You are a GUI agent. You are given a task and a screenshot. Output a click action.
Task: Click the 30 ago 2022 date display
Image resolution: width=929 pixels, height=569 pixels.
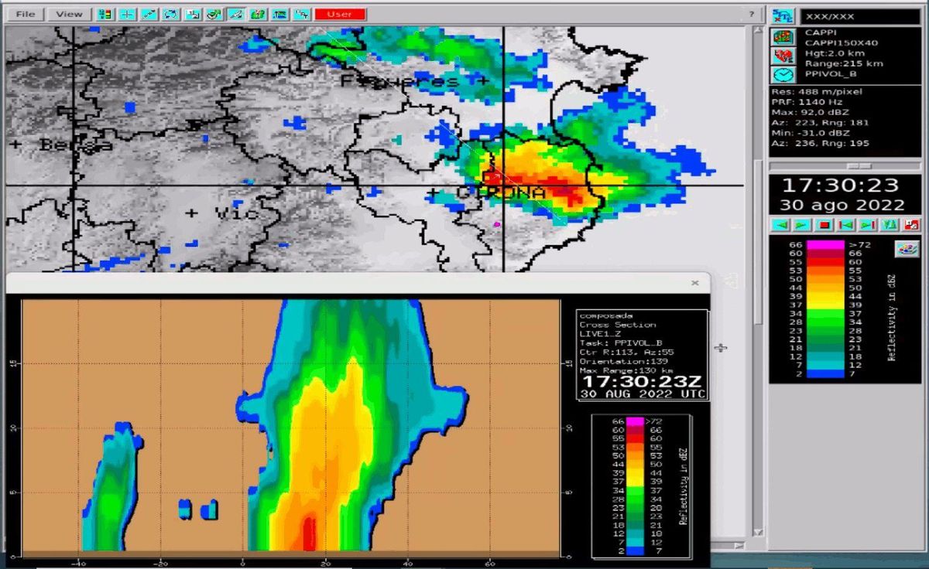point(842,206)
